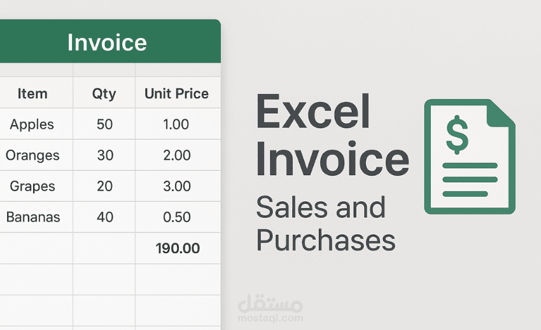
Task: Click the invoice document dollar icon
Action: click(x=470, y=157)
